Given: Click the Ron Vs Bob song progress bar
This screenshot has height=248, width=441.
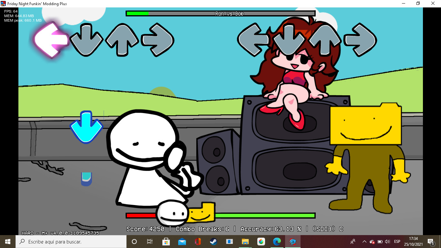Looking at the screenshot, I should pos(221,14).
